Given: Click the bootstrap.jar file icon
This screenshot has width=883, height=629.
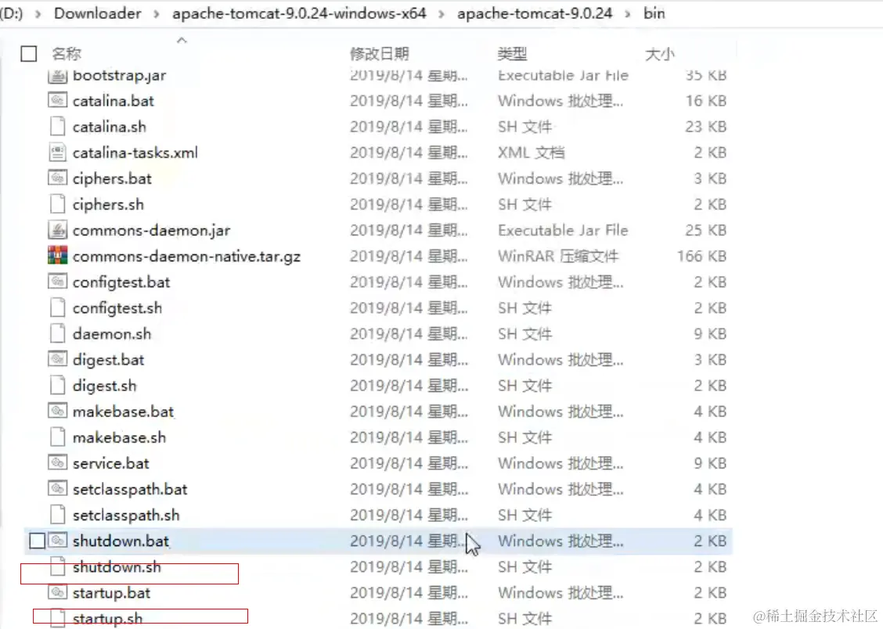Looking at the screenshot, I should coord(57,75).
